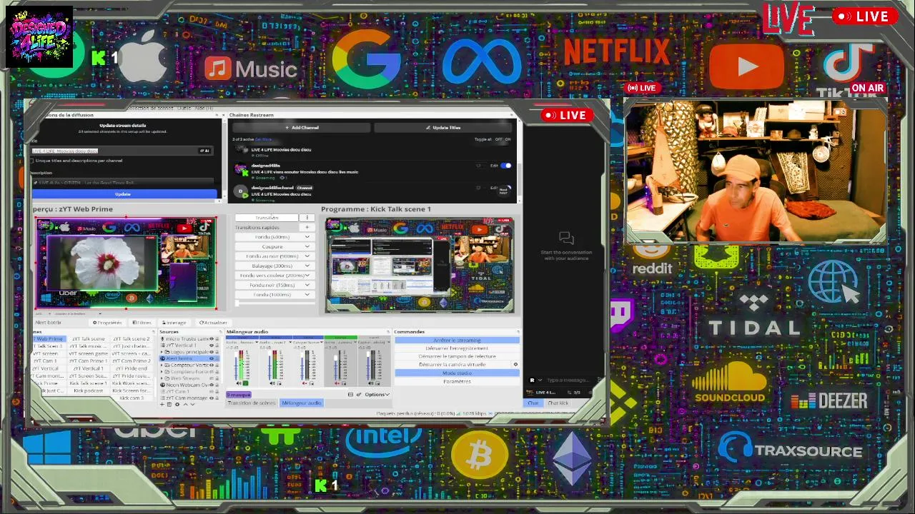Click Arrêter le streaming
Viewport: 915px width, 514px height.
[x=457, y=341]
